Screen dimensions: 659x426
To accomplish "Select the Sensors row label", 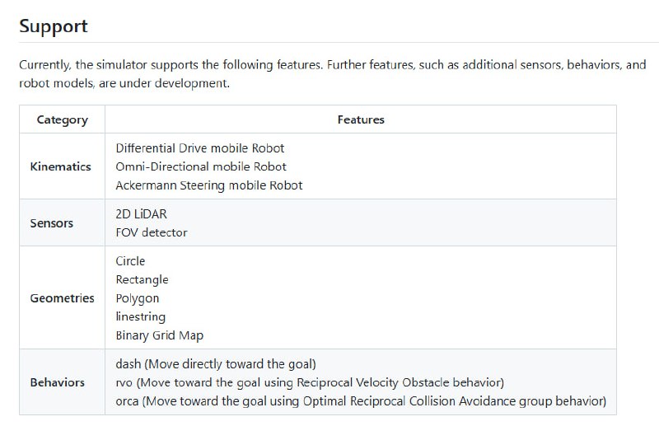I will coord(52,223).
